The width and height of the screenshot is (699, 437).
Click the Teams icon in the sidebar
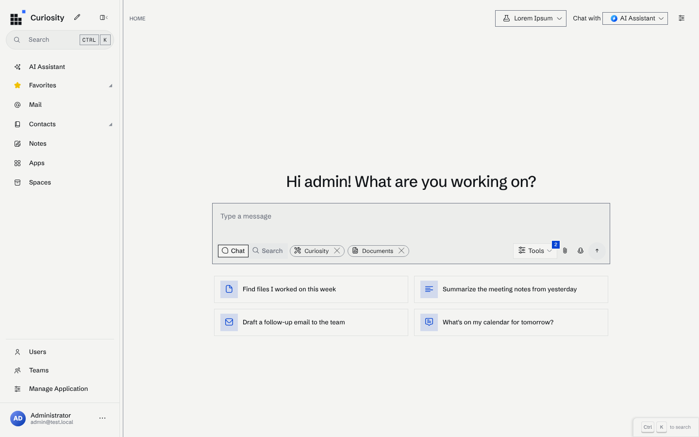point(17,370)
